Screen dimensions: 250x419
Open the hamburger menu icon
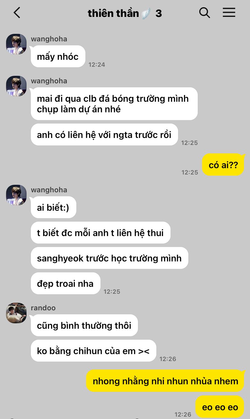pyautogui.click(x=229, y=12)
